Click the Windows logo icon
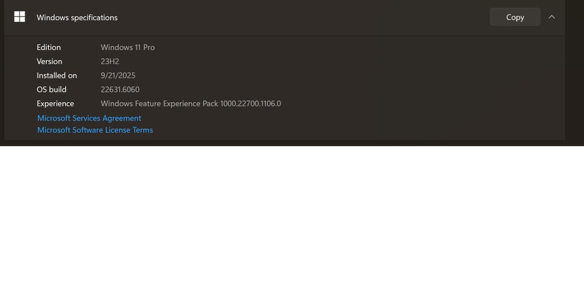The image size is (584, 281). click(x=19, y=17)
